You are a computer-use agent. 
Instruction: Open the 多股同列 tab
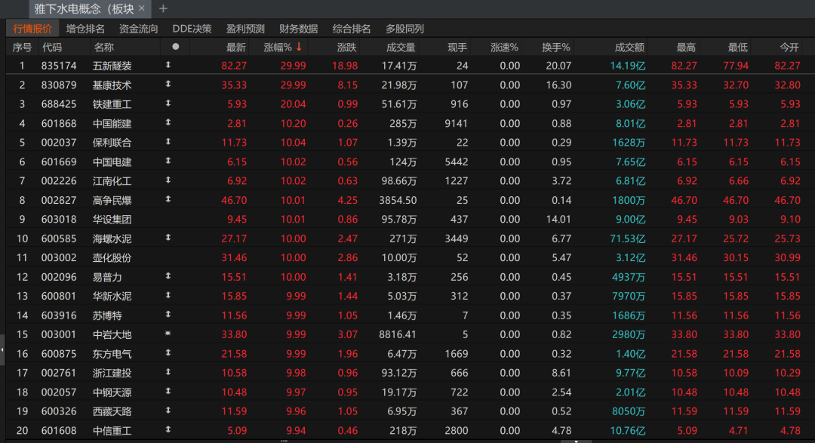[404, 29]
